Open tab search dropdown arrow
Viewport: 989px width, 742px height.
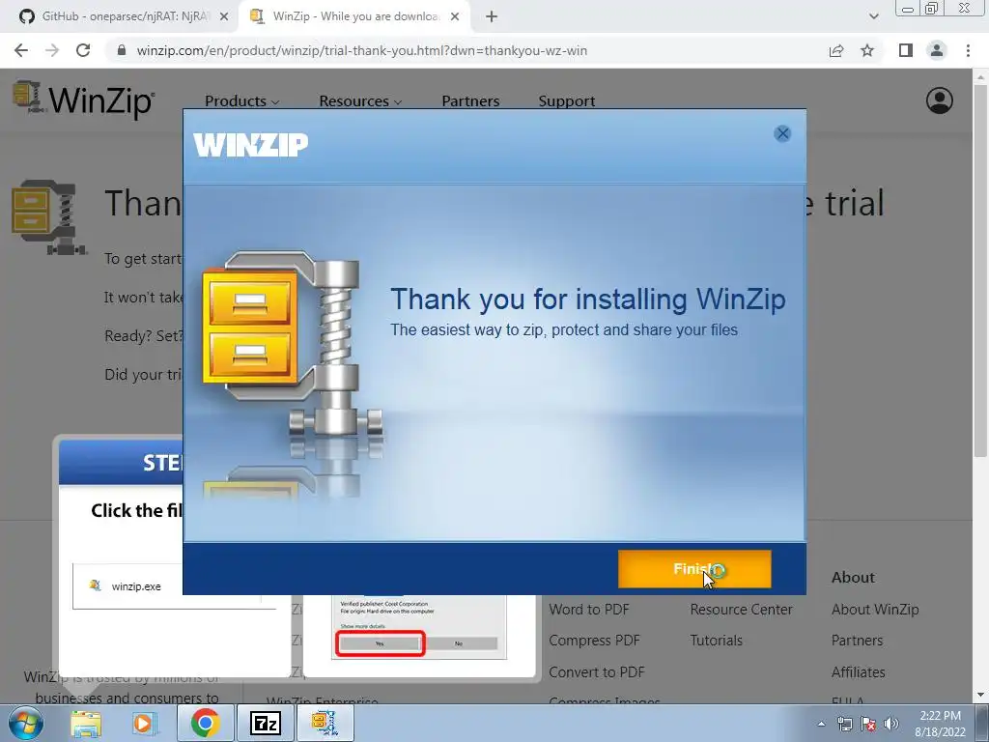tap(873, 17)
